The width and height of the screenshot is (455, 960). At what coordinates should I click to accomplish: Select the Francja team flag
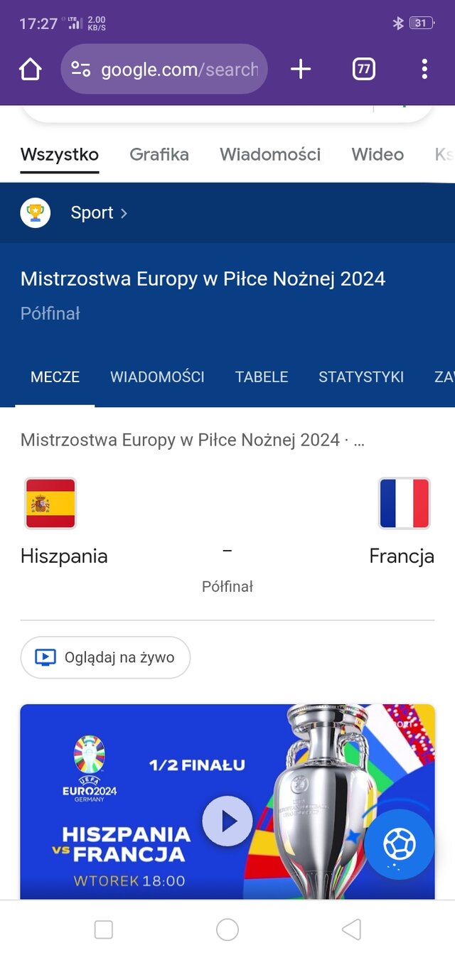pyautogui.click(x=404, y=503)
